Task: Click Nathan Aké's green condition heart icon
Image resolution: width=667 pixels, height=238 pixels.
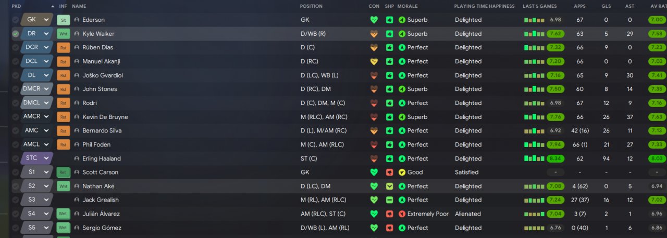Action: pos(374,186)
